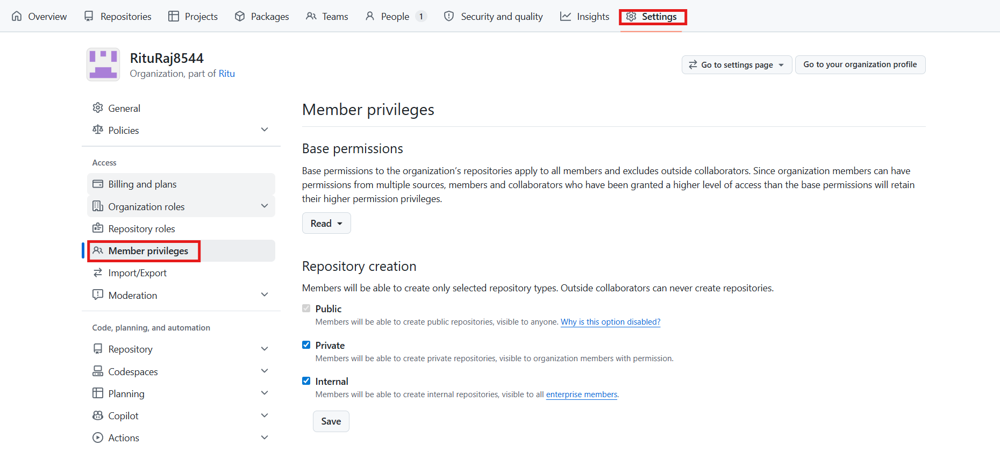Click the General gear icon in sidebar
Viewport: 1000px width, 452px height.
(x=98, y=107)
